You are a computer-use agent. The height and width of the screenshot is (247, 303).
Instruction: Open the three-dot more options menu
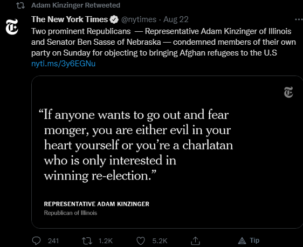[x=299, y=19]
